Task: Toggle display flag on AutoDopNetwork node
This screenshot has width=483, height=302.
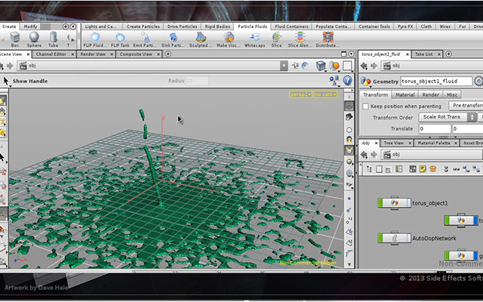Action: (x=409, y=238)
